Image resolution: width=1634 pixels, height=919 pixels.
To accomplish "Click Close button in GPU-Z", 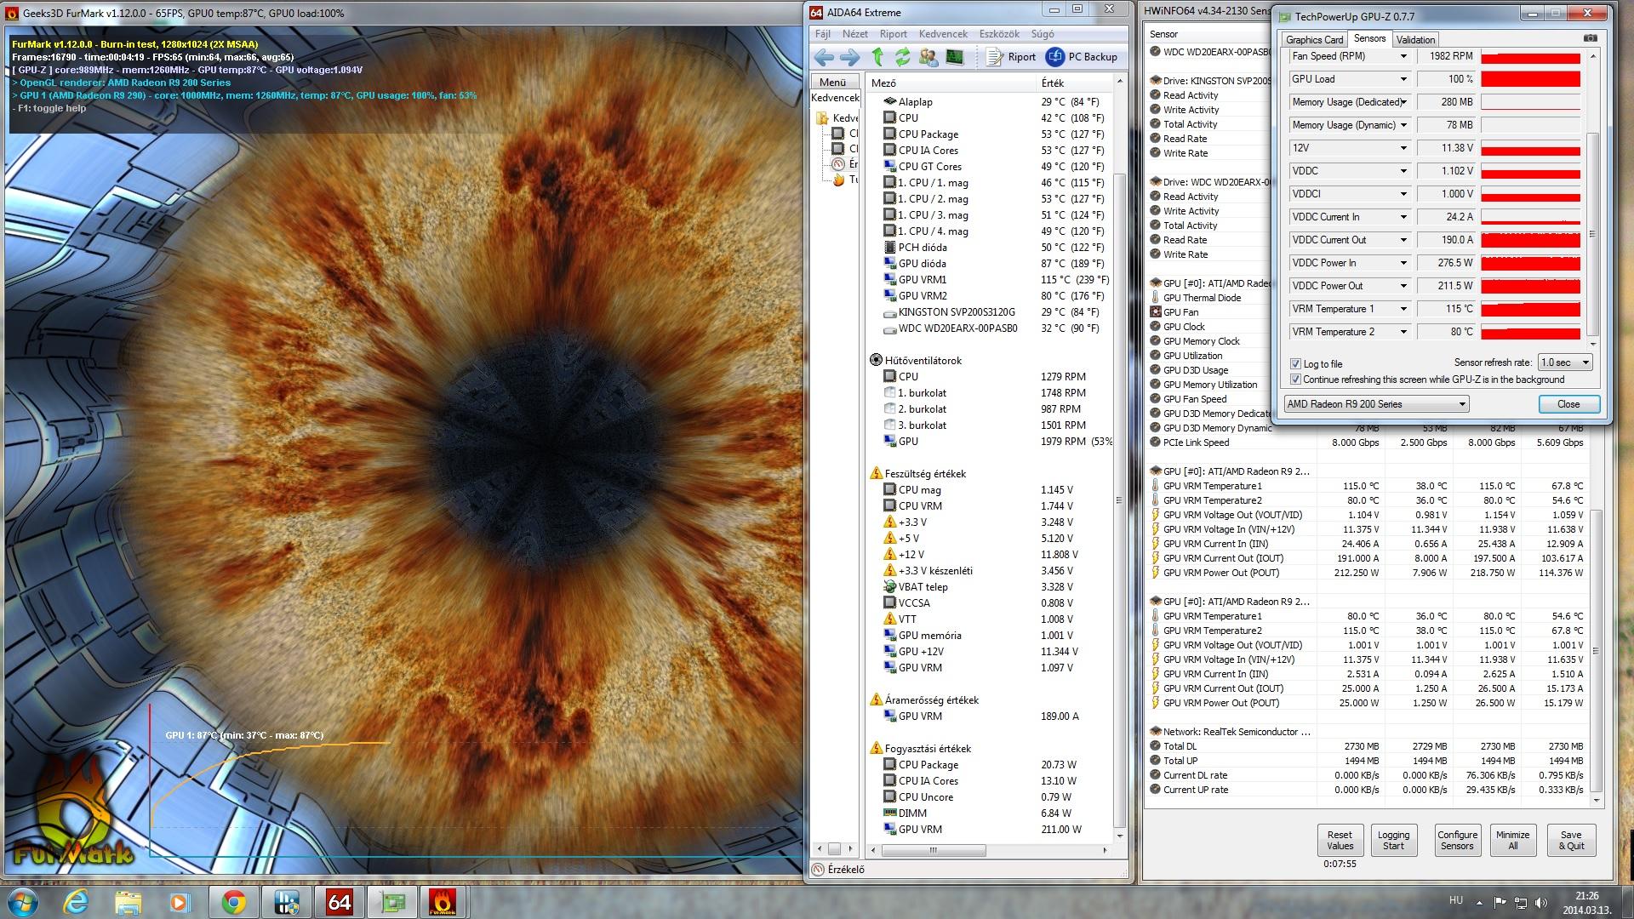I will (1568, 404).
